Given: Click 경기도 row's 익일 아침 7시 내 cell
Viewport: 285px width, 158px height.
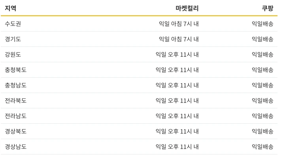Looking at the screenshot, I should tap(179, 39).
